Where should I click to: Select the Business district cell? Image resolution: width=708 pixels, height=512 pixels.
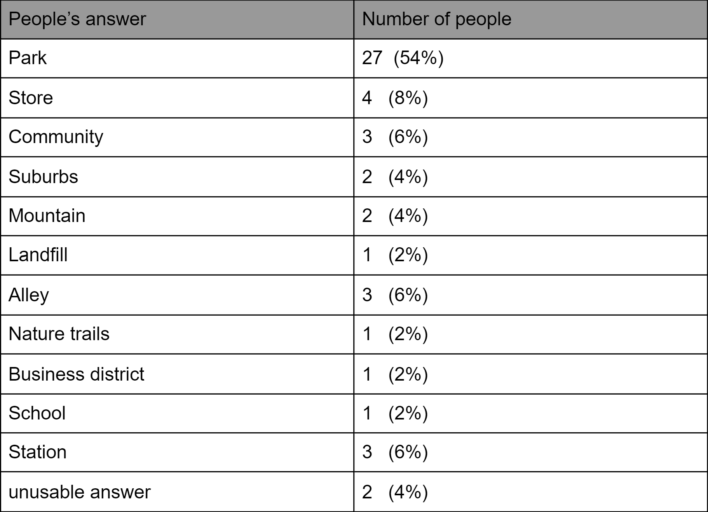pos(76,374)
